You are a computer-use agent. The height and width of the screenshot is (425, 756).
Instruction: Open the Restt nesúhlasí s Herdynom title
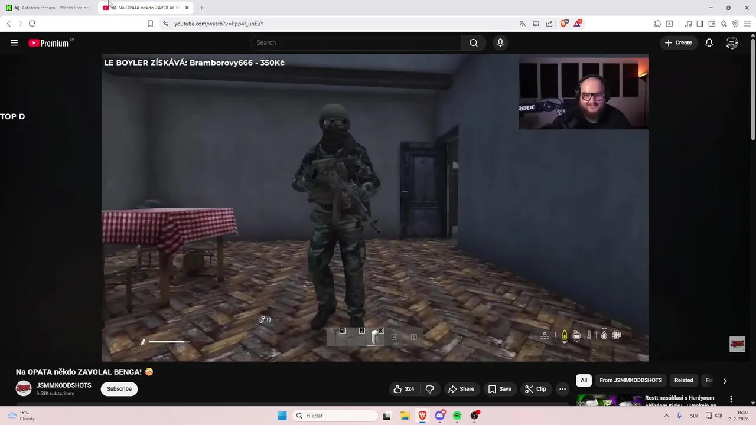point(680,401)
